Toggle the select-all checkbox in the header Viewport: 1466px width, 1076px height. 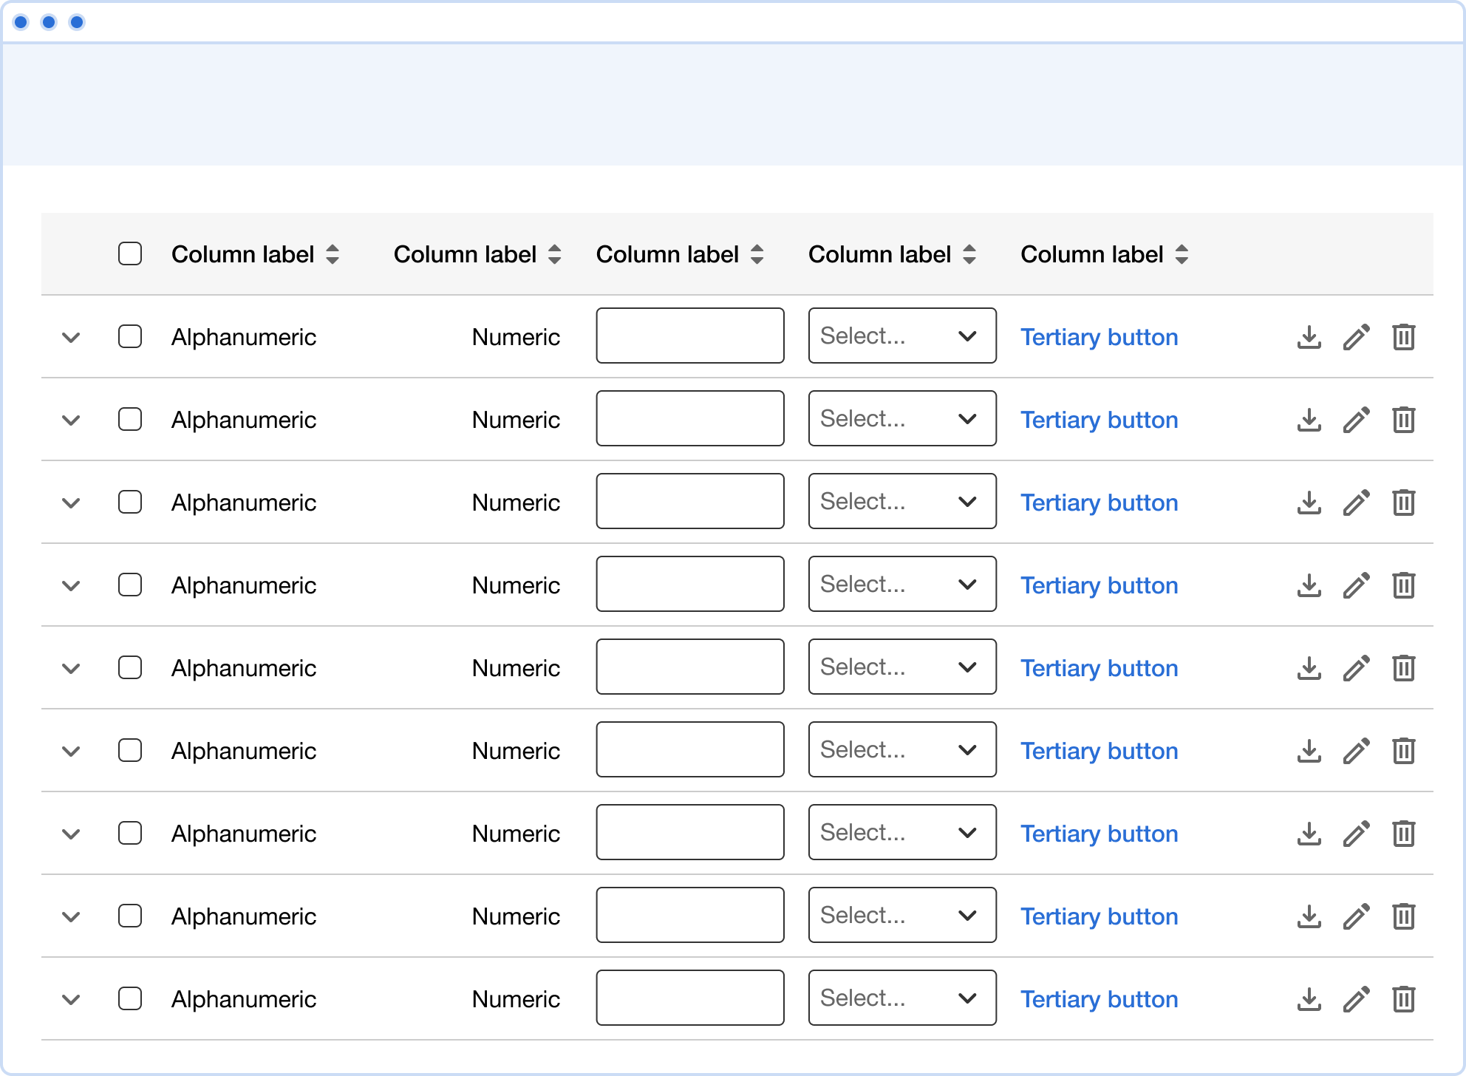click(x=130, y=253)
